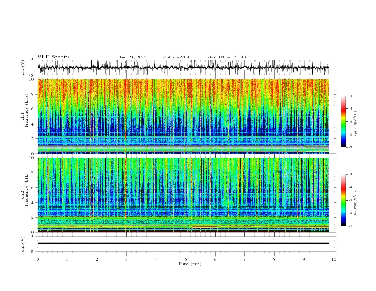Click the "-4" tick on the lower colorbar

[350, 187]
